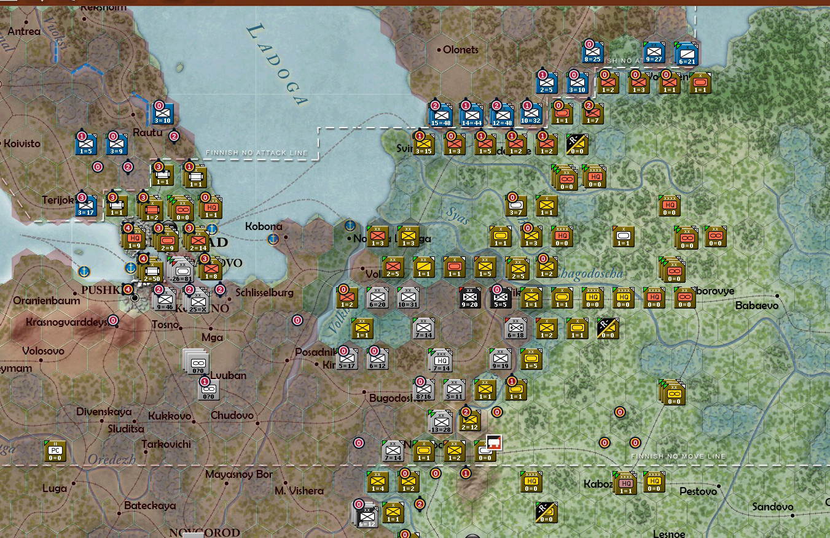Click the Chudovo town label
The height and width of the screenshot is (538, 830).
coord(232,415)
